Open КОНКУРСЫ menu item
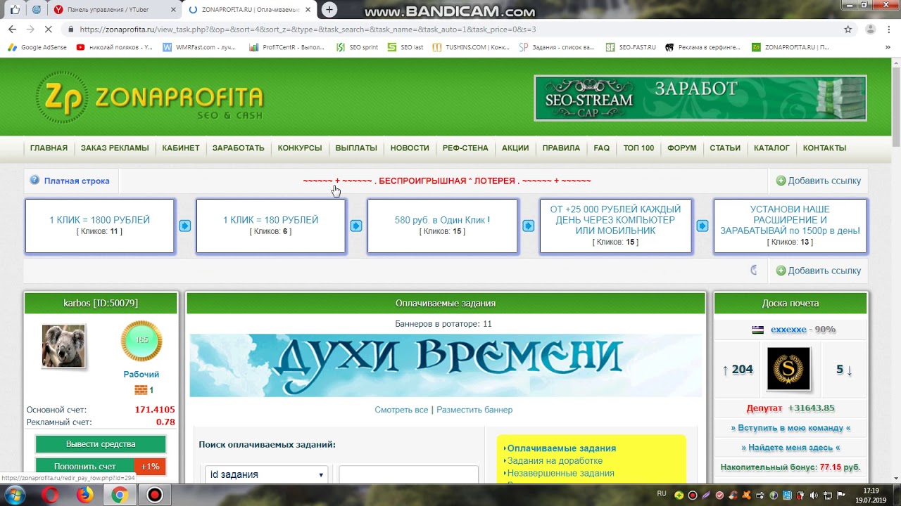 (300, 148)
